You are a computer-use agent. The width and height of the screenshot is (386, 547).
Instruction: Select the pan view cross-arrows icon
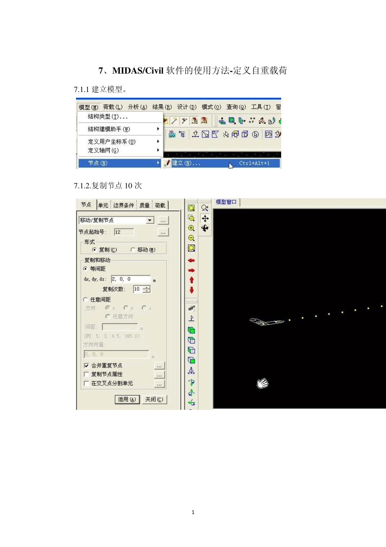tap(205, 219)
